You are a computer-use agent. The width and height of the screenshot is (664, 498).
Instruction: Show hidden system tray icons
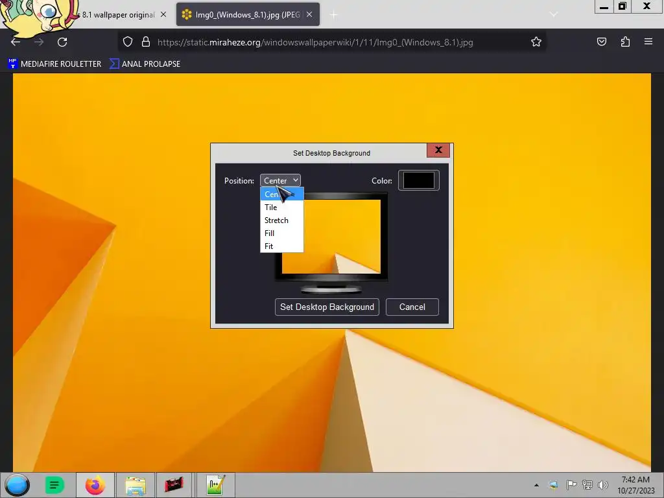tap(536, 485)
